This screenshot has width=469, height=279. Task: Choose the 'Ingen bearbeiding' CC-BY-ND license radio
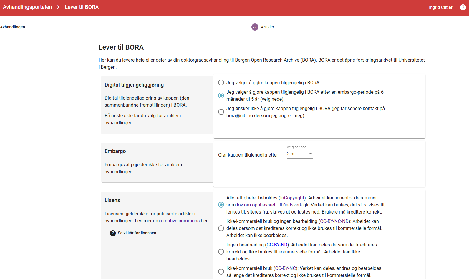(221, 252)
